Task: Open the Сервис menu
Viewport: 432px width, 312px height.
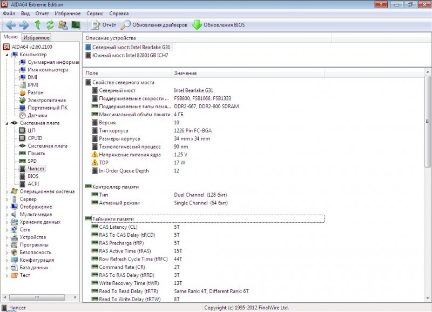Action: pyautogui.click(x=94, y=13)
